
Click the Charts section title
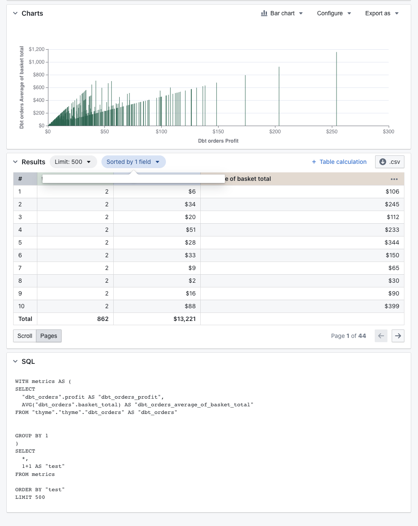(32, 13)
